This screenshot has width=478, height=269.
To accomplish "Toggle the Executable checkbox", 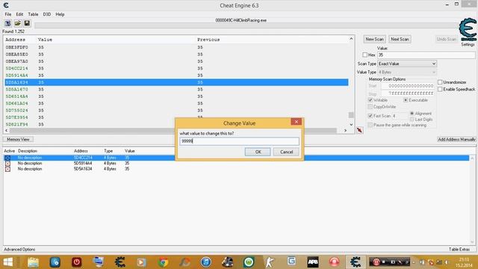I will pos(406,100).
